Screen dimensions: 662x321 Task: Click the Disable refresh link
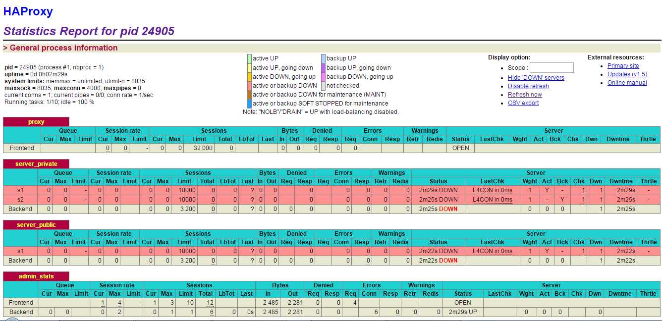point(528,86)
